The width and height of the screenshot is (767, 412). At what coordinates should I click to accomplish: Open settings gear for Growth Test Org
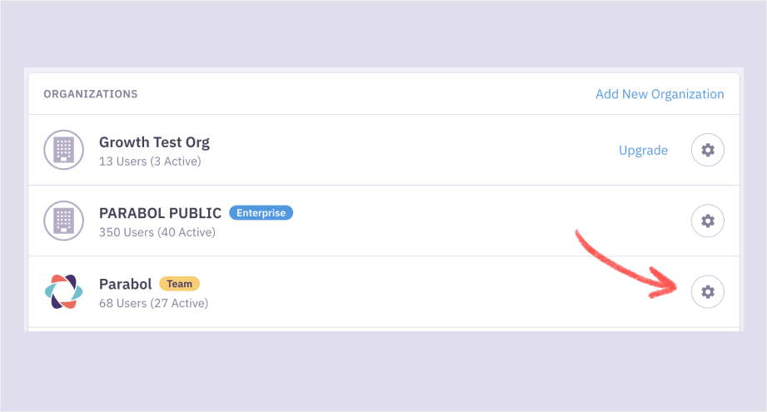[x=708, y=150]
